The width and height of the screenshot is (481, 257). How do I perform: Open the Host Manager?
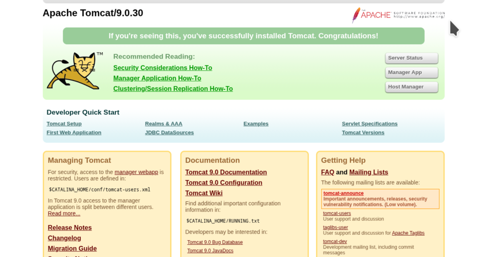pos(411,87)
